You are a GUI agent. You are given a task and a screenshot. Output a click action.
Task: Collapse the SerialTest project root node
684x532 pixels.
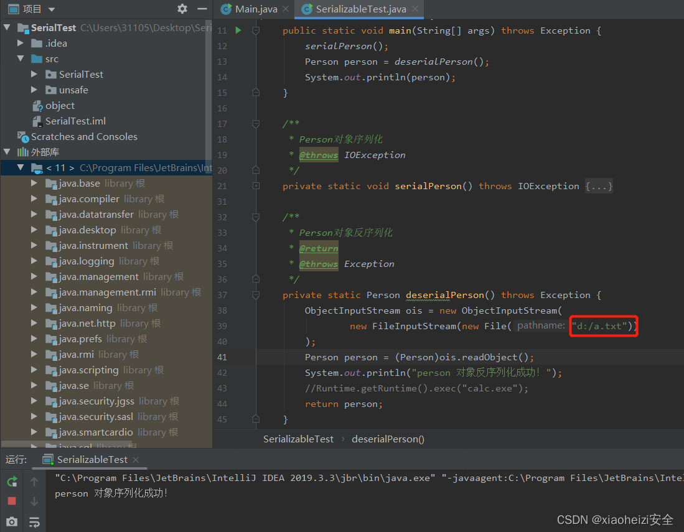tap(7, 27)
